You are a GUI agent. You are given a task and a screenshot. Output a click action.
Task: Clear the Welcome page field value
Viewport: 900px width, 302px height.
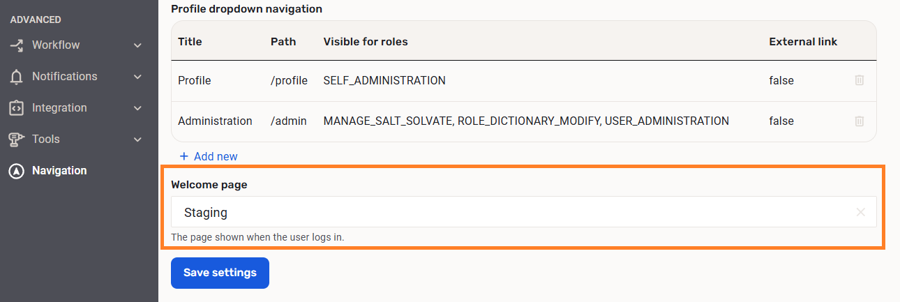(861, 212)
